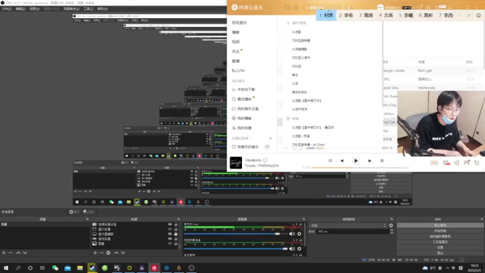This screenshot has width=485, height=273.
Task: Click start recording button in OBS controls
Action: pos(440,231)
